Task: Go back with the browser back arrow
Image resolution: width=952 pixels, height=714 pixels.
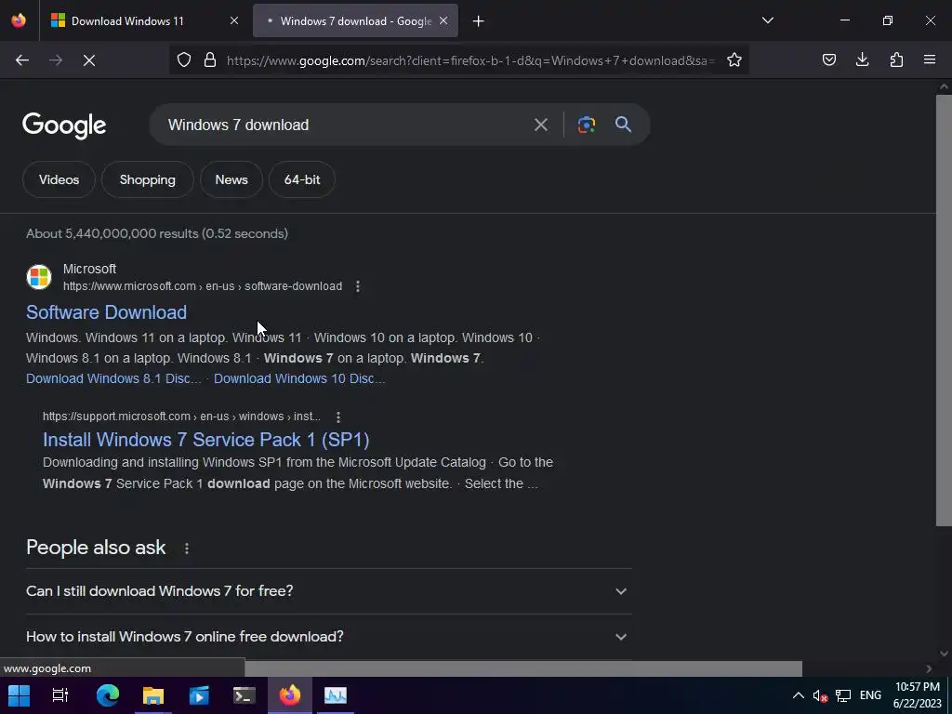Action: (22, 60)
